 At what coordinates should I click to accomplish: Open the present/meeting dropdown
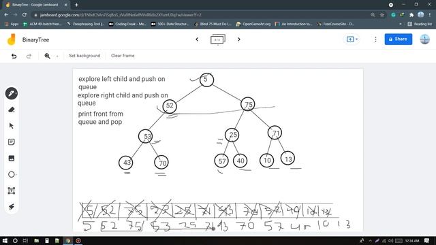point(352,39)
